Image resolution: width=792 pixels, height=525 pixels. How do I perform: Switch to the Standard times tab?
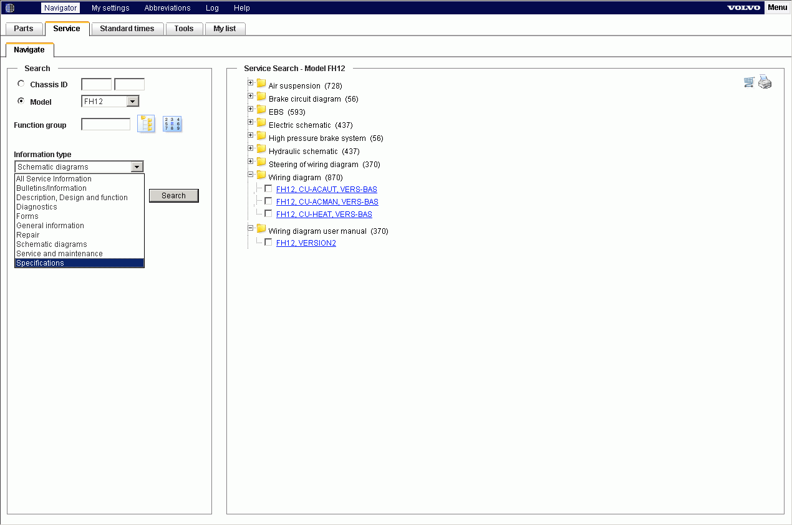point(127,29)
